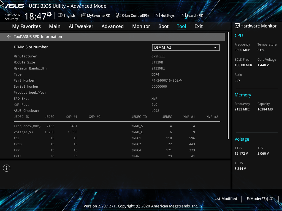Viewport: 282px width, 211px height.
Task: Click the JEDEC voltage value 1.200
Action: pyautogui.click(x=50, y=132)
